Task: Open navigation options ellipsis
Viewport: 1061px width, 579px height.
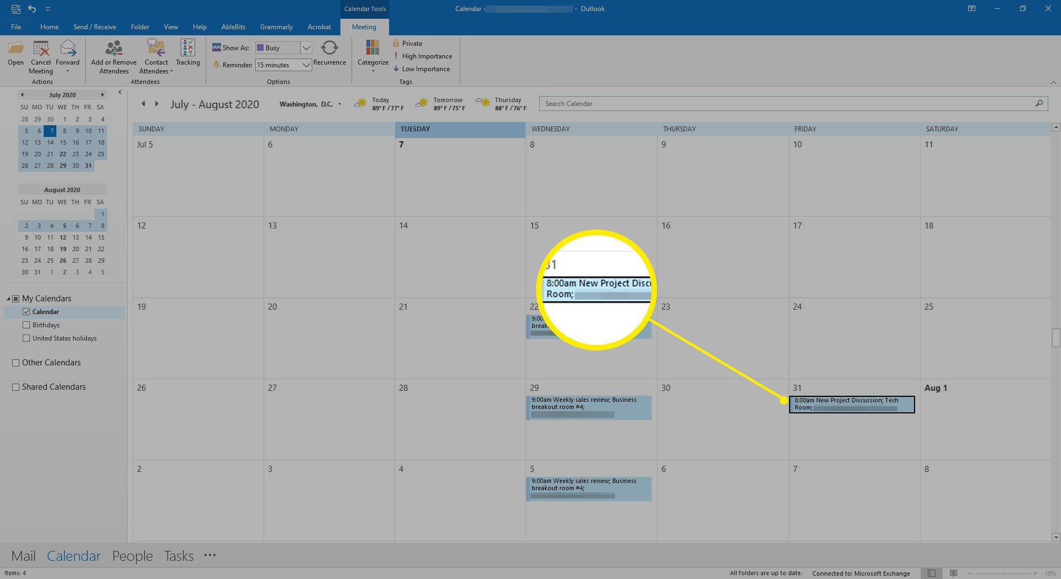Action: tap(210, 555)
